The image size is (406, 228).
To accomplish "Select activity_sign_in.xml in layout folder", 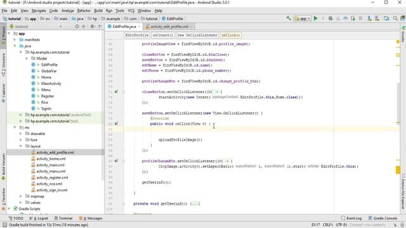I will (52, 190).
